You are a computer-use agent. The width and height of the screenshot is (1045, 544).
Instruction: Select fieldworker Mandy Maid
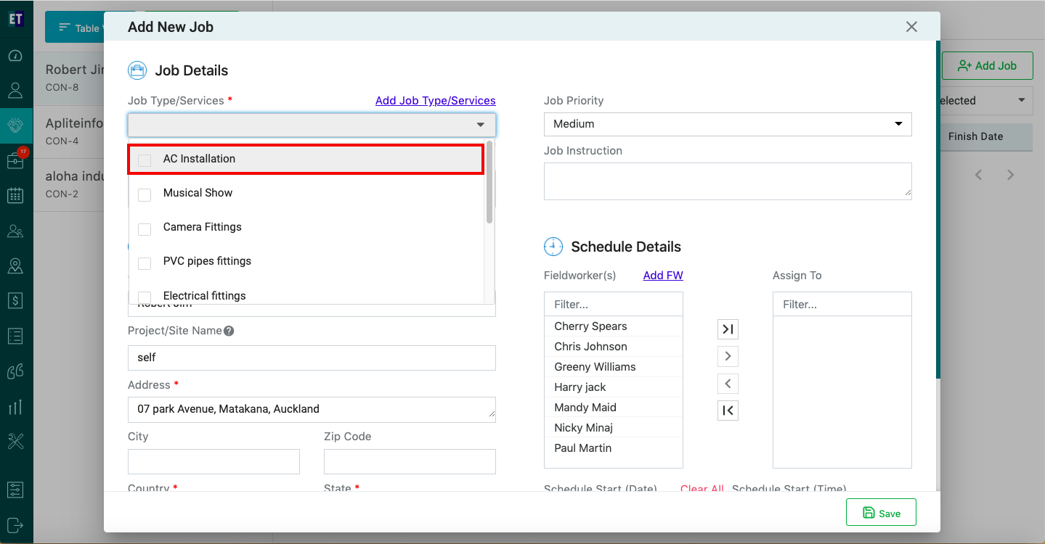click(614, 408)
